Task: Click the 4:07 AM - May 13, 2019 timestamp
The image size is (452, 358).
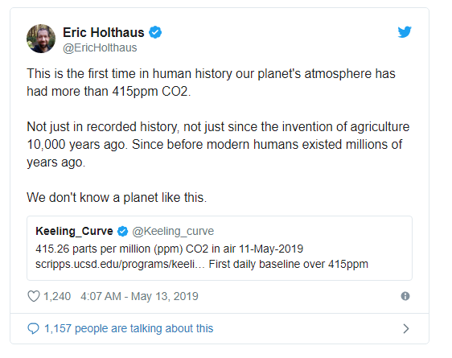Action: pos(139,296)
